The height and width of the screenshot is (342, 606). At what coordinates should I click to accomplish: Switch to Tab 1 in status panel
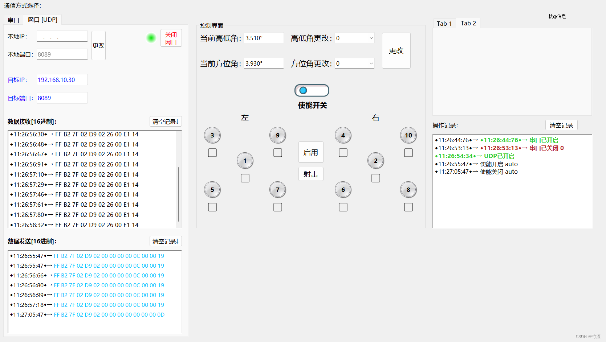444,23
